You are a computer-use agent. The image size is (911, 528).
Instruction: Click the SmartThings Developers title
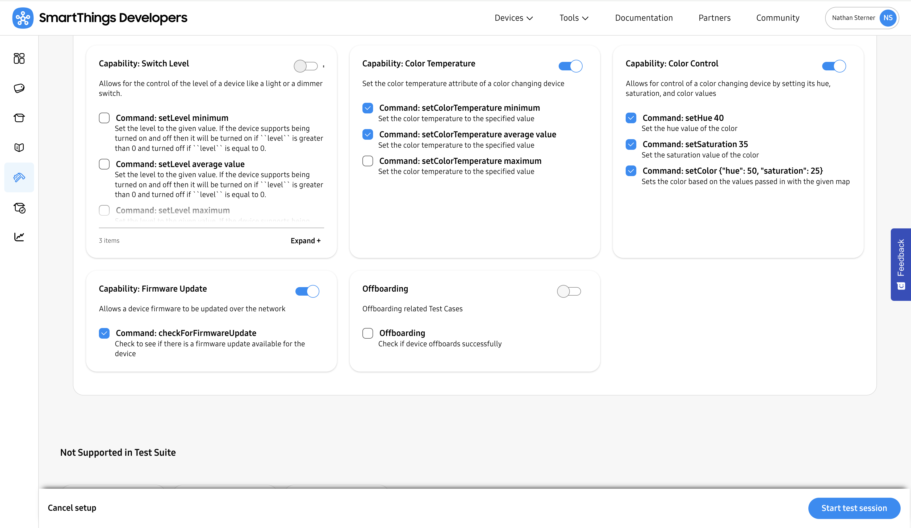tap(113, 18)
